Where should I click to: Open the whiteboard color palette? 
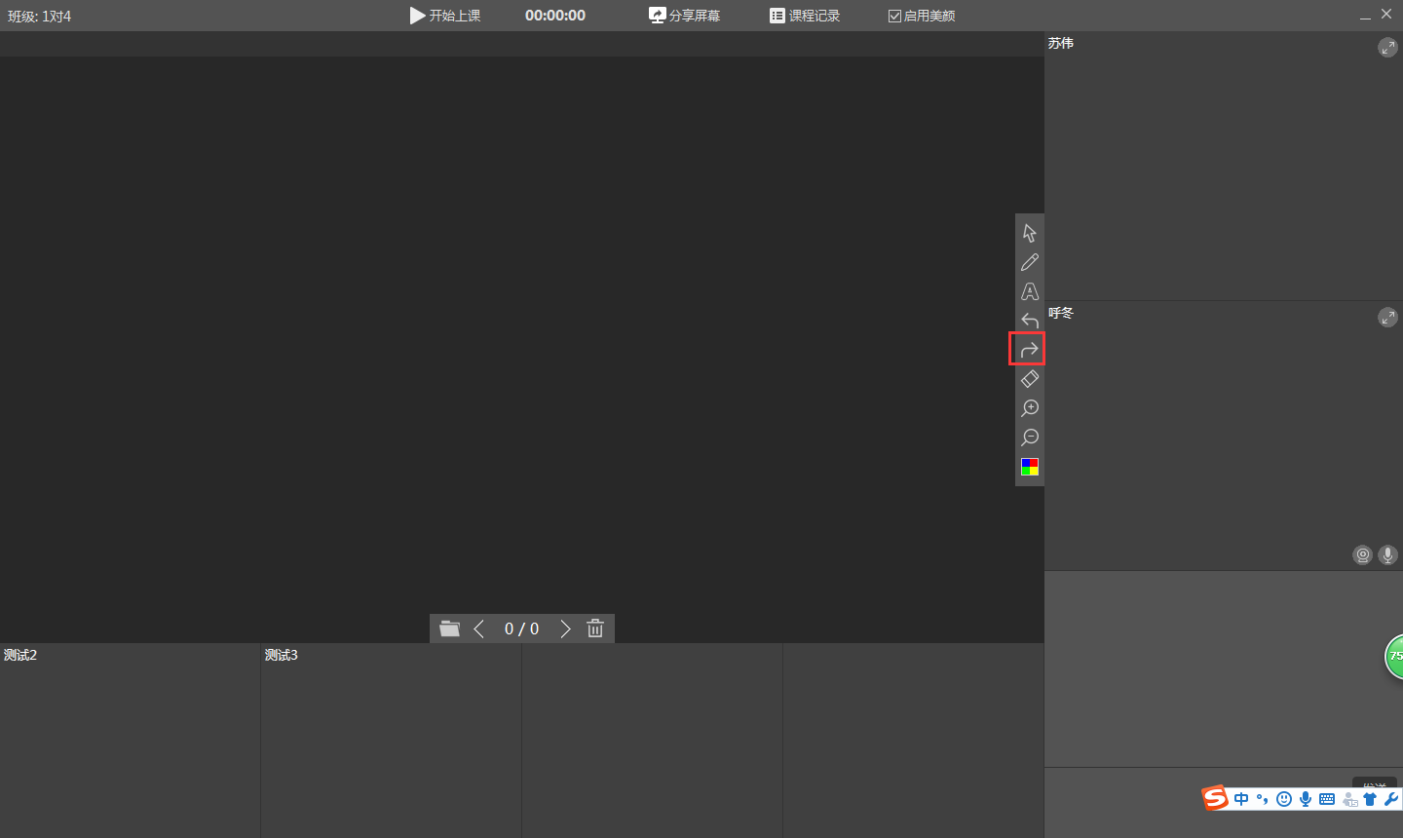click(x=1030, y=467)
